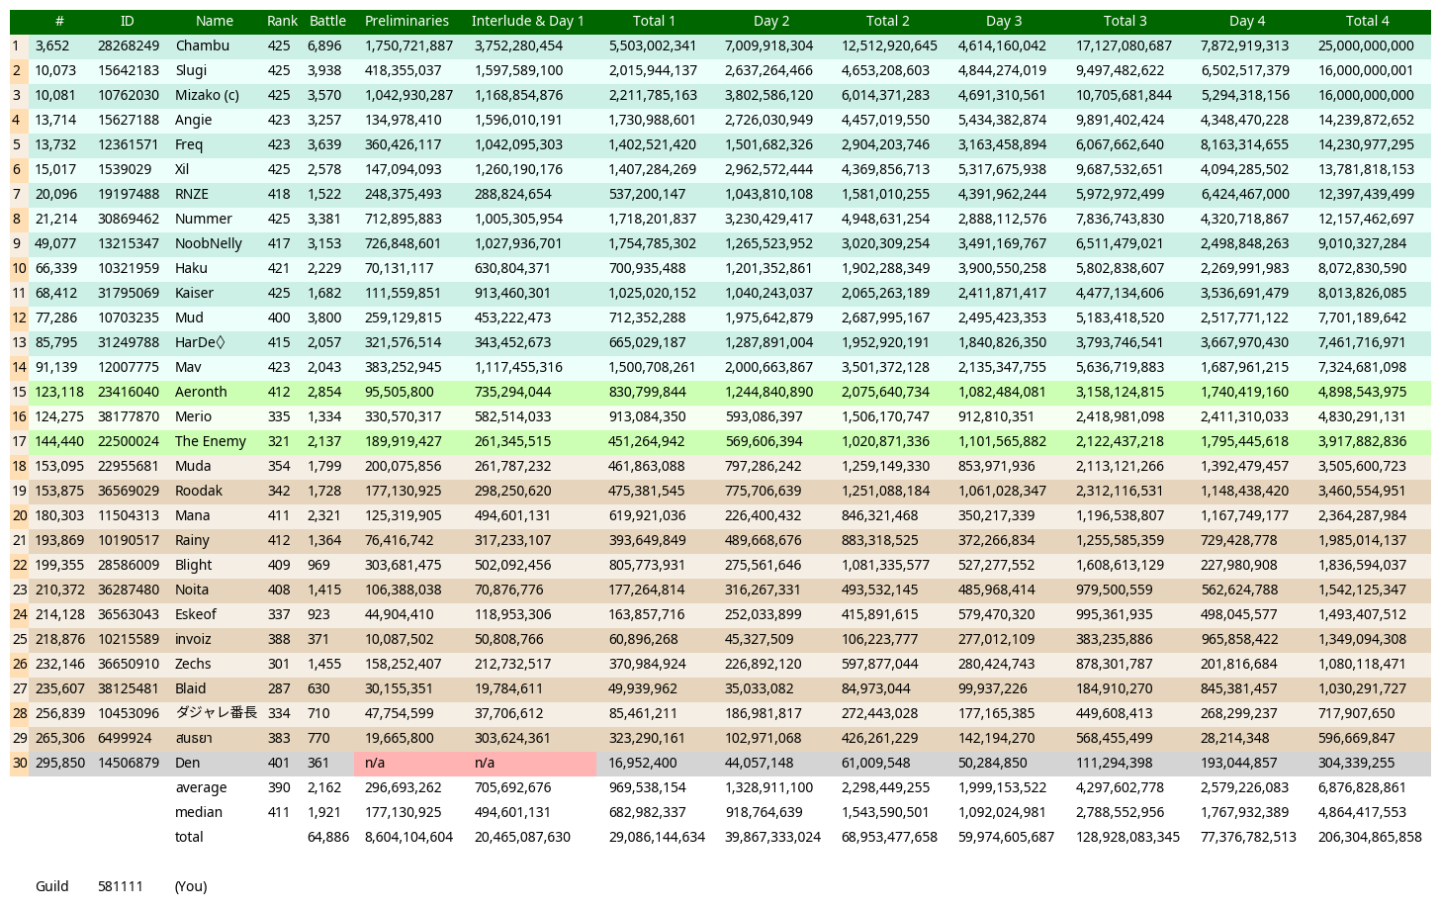This screenshot has height=910, width=1440.
Task: Click ID cell '14506879'
Action: pyautogui.click(x=129, y=763)
